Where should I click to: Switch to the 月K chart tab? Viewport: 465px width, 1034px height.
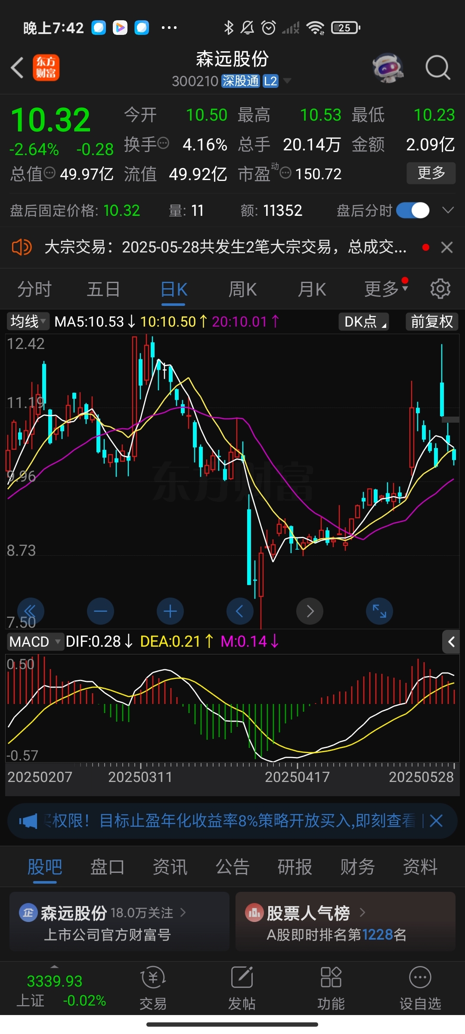point(312,289)
